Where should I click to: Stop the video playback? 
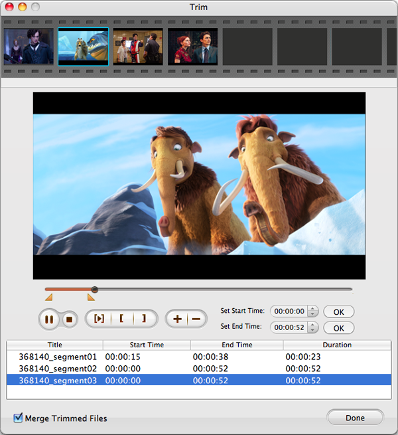pyautogui.click(x=68, y=319)
